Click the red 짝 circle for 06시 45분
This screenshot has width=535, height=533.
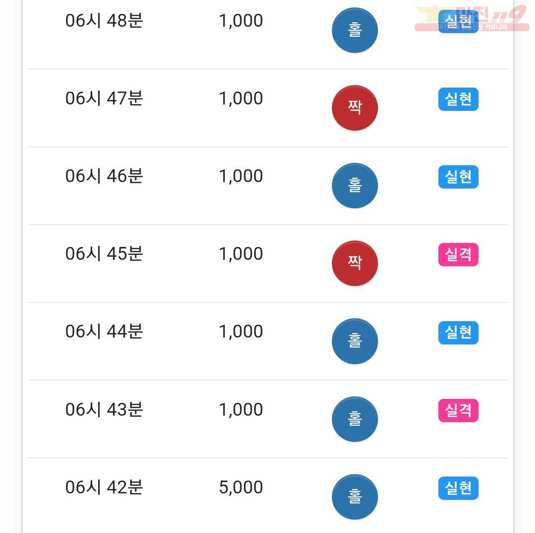355,263
